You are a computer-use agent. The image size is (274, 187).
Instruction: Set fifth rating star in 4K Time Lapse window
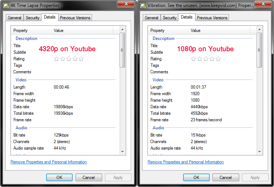click(81, 59)
